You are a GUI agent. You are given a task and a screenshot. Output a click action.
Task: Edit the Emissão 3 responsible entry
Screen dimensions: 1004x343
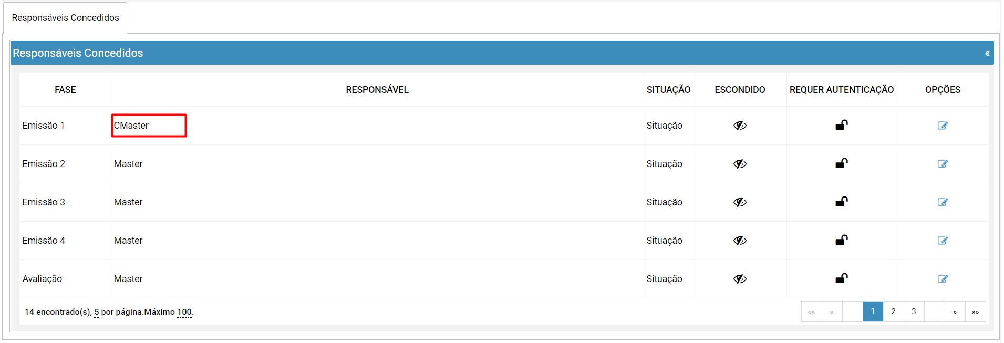(943, 202)
